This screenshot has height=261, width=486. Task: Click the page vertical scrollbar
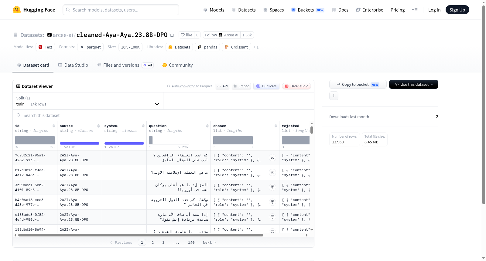pyautogui.click(x=484, y=105)
